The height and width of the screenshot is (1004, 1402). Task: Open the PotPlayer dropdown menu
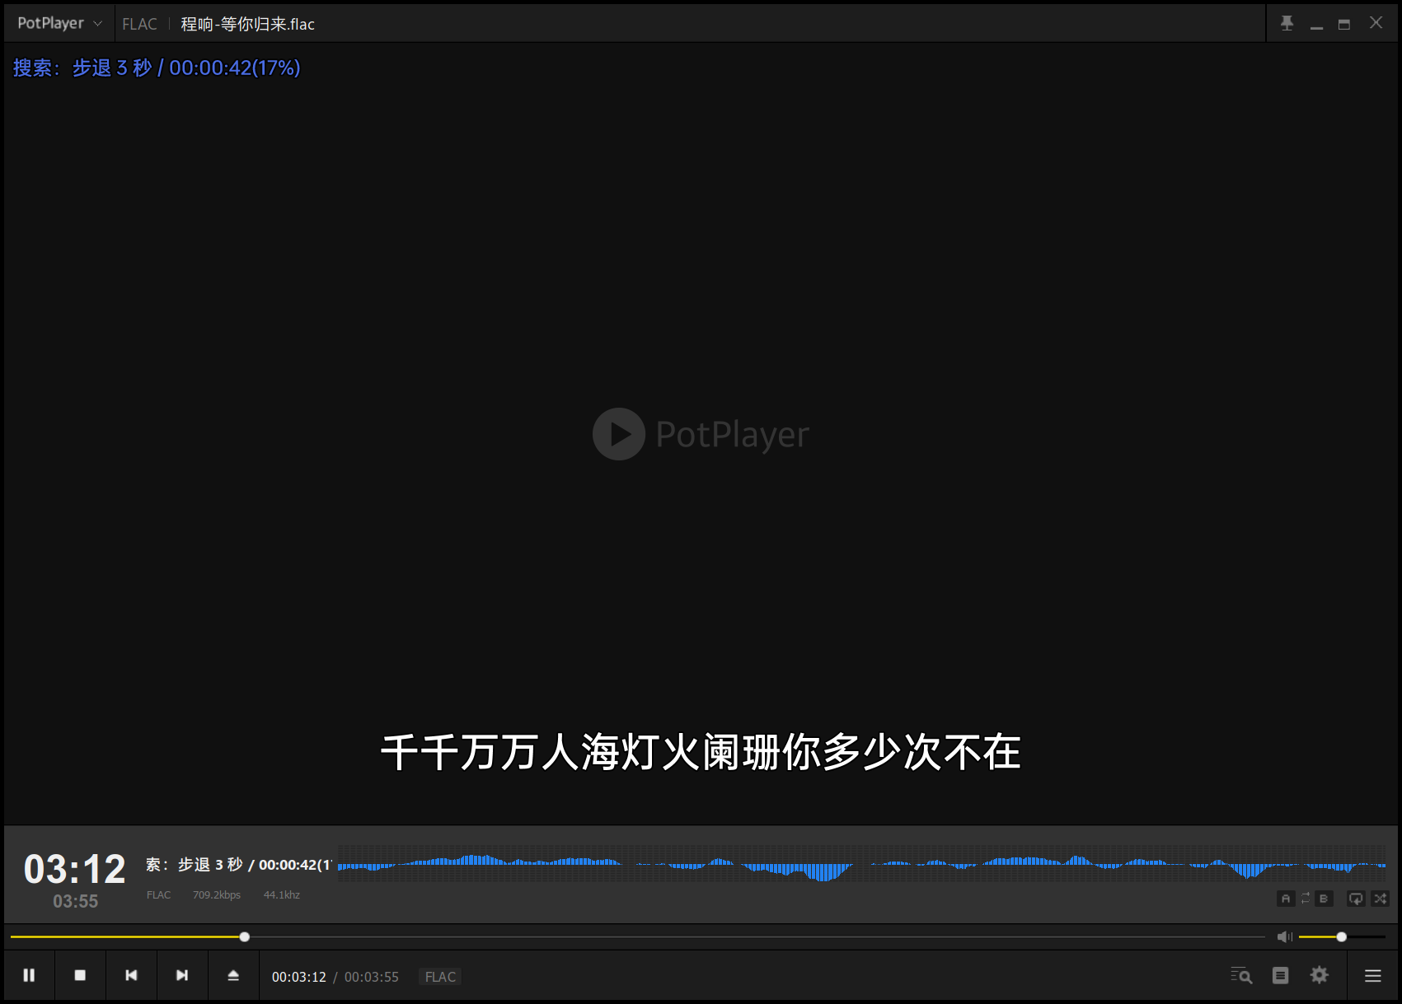point(59,23)
